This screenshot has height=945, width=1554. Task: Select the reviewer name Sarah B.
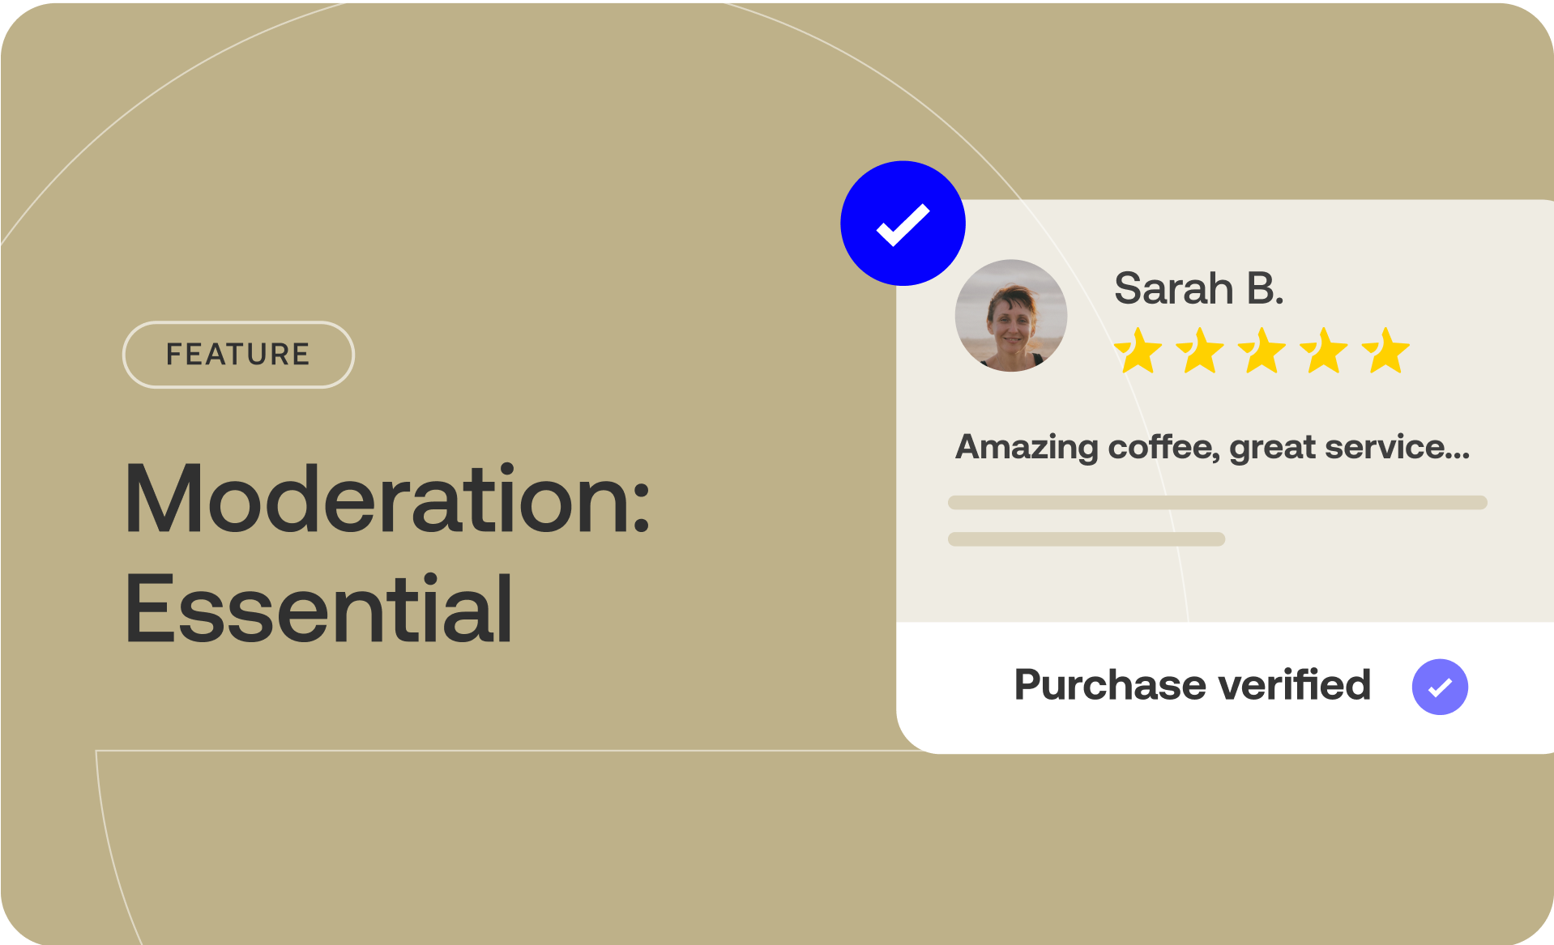1198,288
